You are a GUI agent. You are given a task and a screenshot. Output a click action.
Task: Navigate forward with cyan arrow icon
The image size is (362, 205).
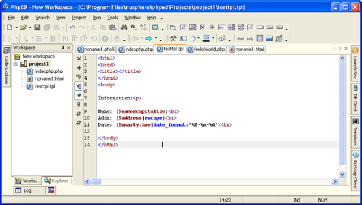149,38
